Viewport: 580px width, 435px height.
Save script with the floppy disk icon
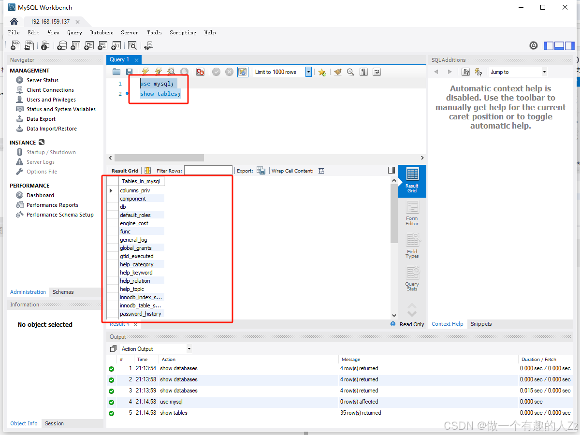tap(129, 72)
